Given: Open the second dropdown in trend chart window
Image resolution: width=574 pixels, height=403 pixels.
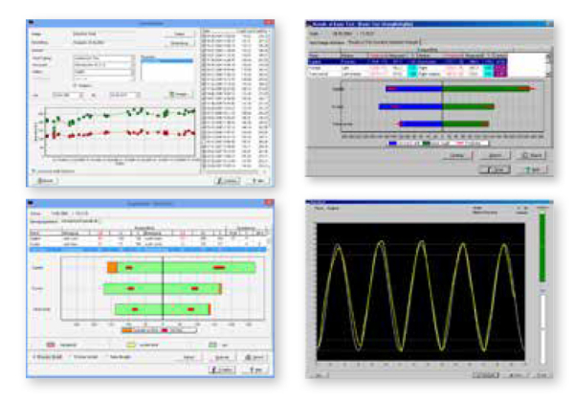Looking at the screenshot, I should 104,65.
